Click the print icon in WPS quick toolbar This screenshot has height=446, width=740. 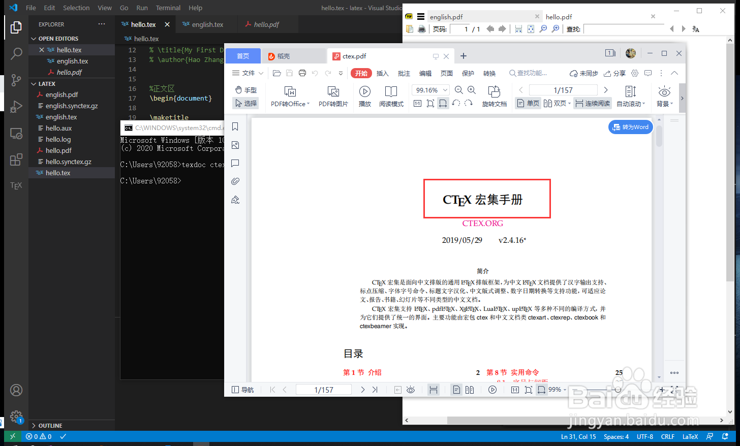[x=302, y=73]
